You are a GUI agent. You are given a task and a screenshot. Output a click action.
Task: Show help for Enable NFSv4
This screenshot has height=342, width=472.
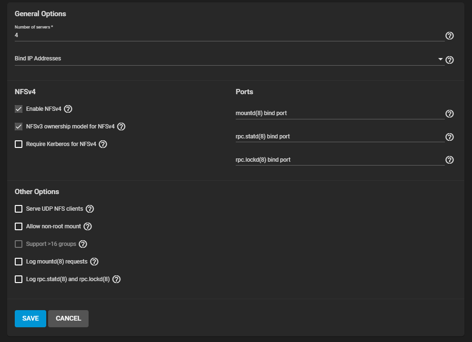[68, 109]
